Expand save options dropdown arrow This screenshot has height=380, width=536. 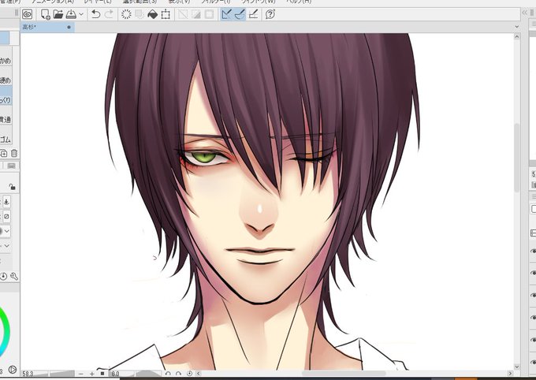(81, 14)
